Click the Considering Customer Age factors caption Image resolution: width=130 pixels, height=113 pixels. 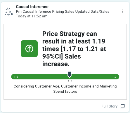pyautogui.click(x=65, y=89)
